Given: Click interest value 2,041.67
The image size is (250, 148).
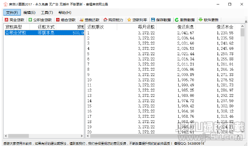Looking at the screenshot, I should 186,33.
